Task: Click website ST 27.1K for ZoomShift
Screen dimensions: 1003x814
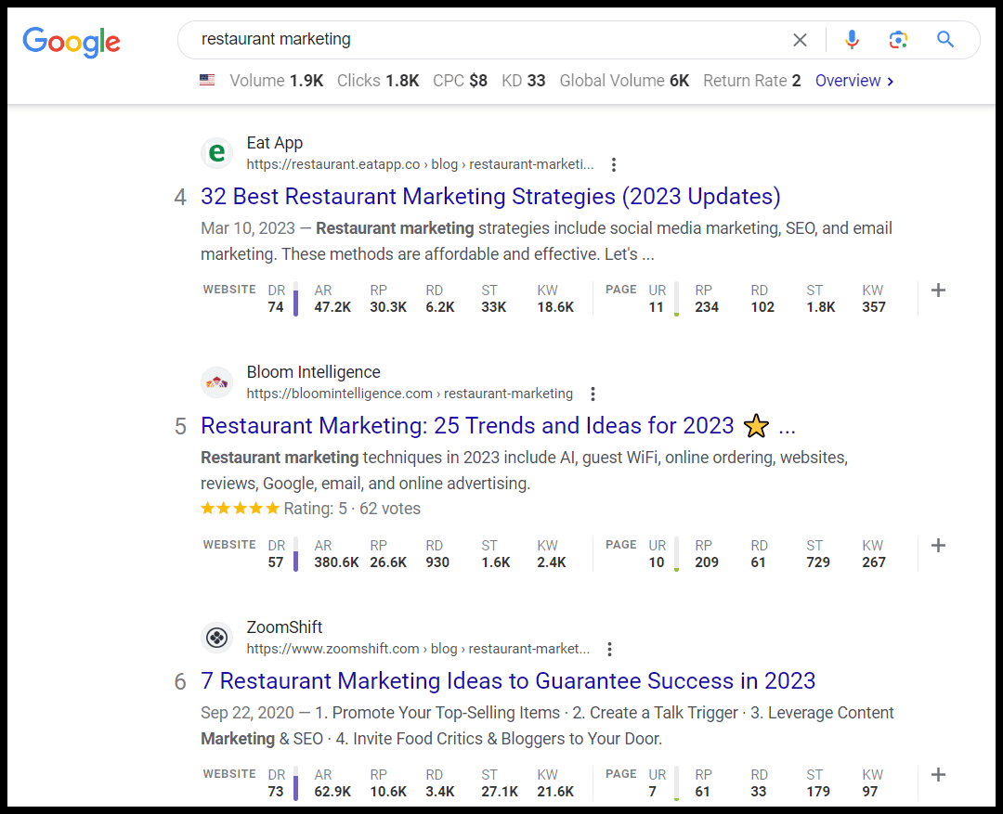Action: [500, 783]
